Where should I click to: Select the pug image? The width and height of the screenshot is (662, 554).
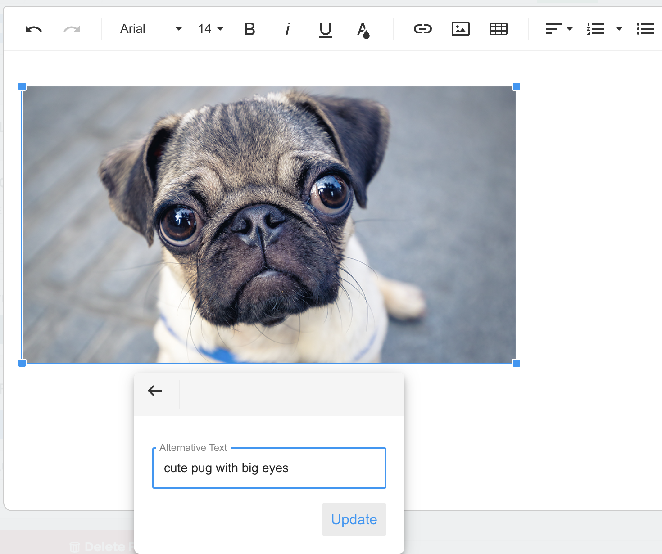click(x=269, y=224)
